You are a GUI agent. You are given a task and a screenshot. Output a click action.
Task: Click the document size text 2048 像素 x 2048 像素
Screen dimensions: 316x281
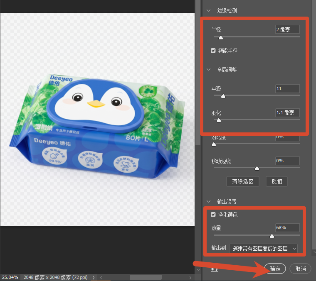tap(47, 277)
